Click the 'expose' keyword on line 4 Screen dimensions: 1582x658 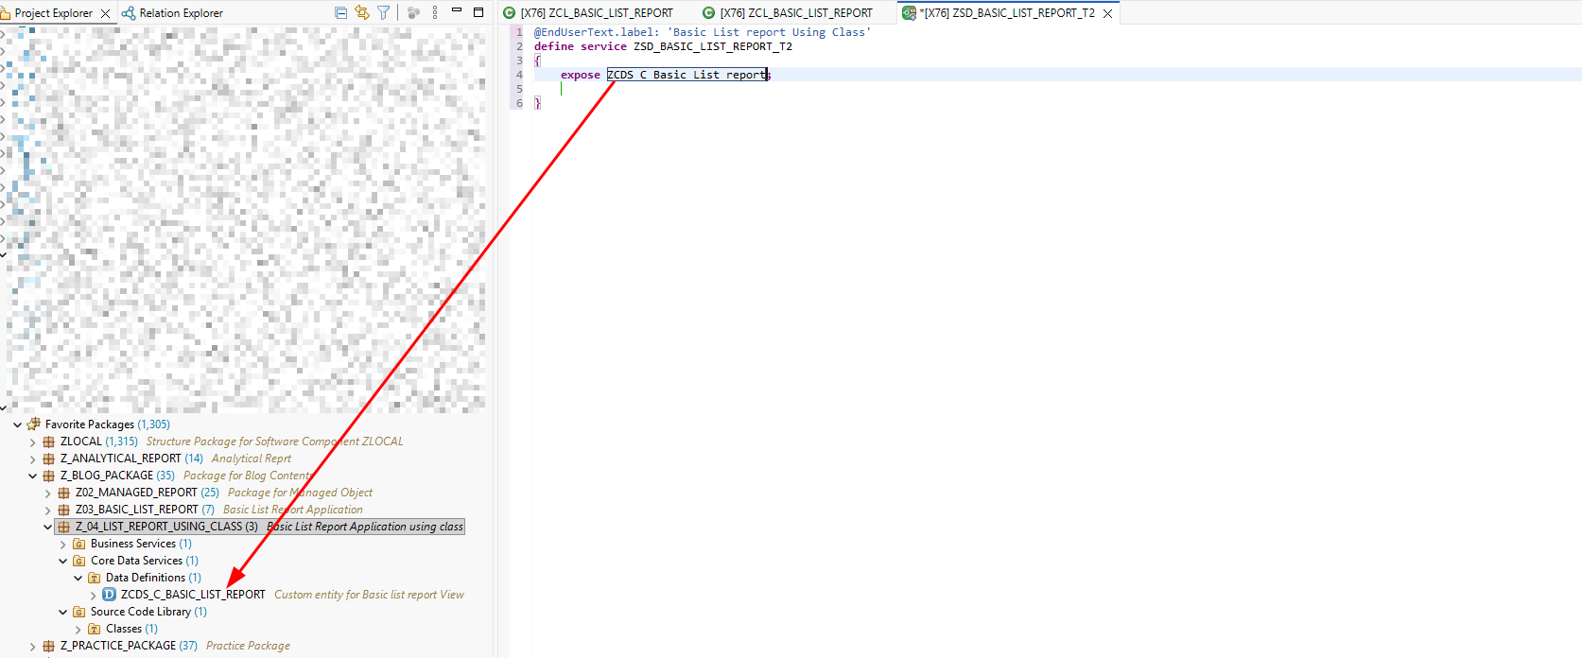click(580, 75)
